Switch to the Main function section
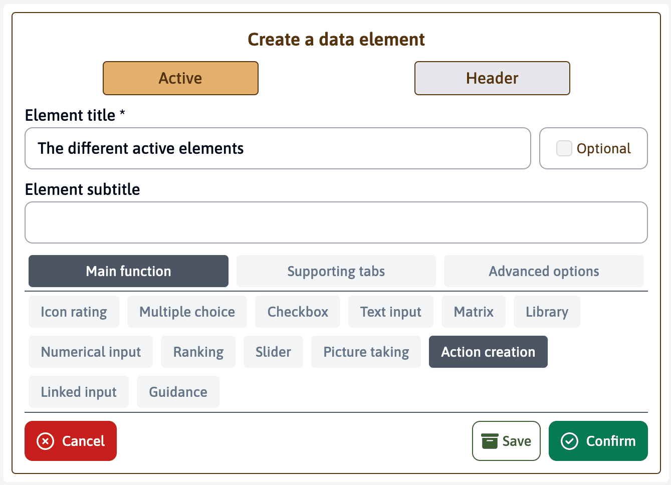 [128, 271]
